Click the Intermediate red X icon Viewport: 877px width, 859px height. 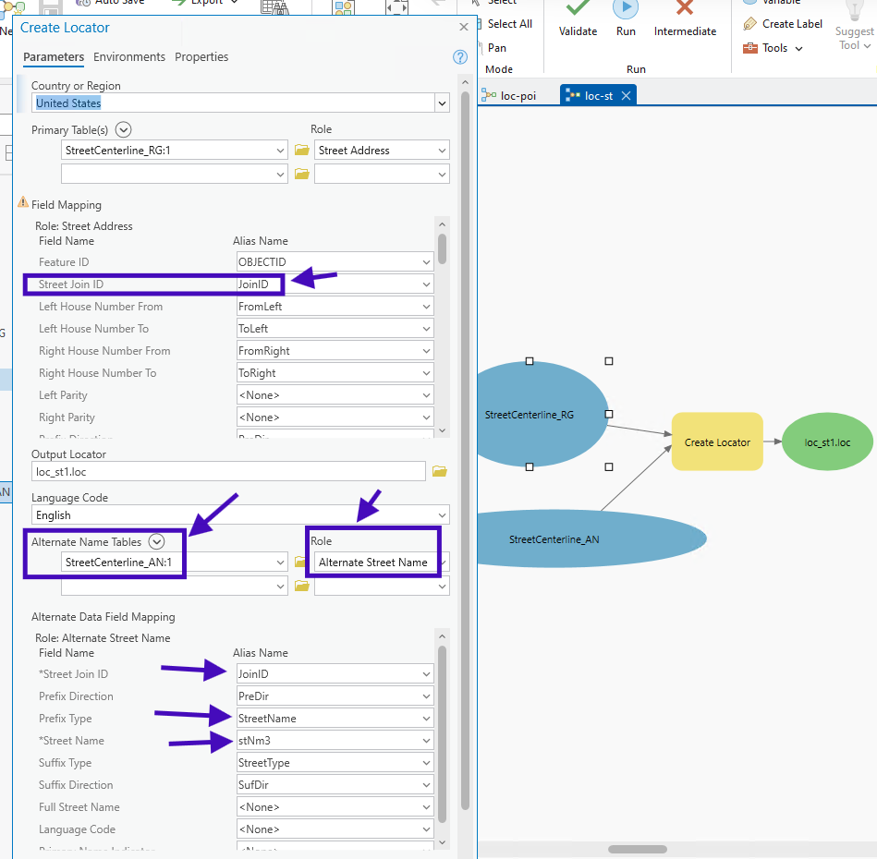pyautogui.click(x=685, y=8)
